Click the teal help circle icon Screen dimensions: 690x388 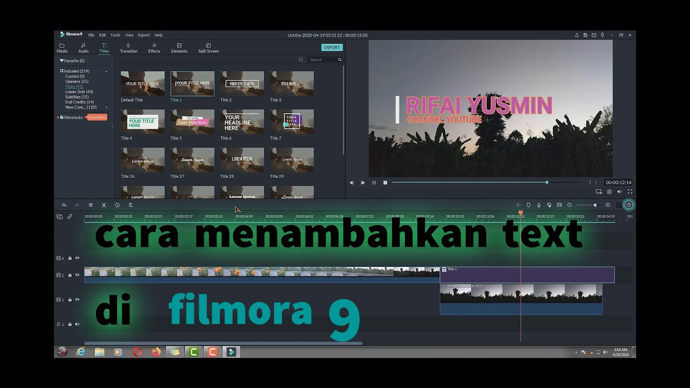(x=629, y=205)
